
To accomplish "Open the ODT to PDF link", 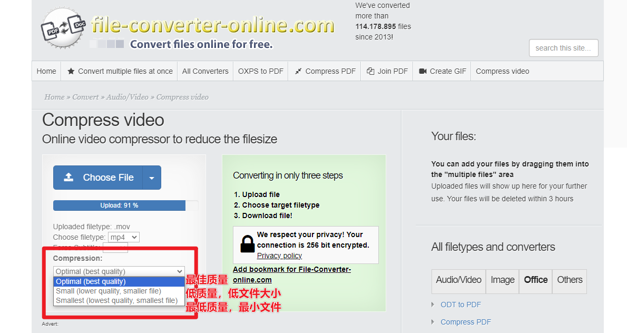I will (461, 305).
